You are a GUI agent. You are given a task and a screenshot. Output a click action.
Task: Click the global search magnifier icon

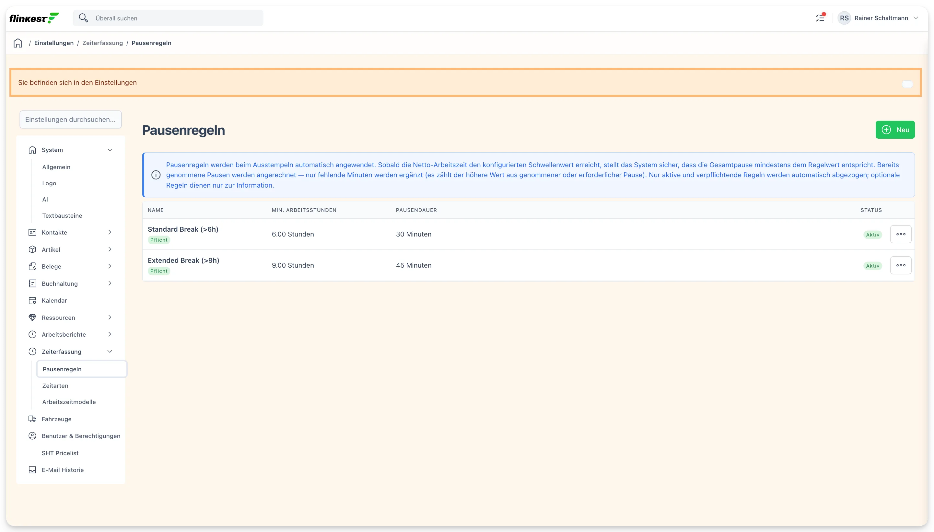pos(83,18)
